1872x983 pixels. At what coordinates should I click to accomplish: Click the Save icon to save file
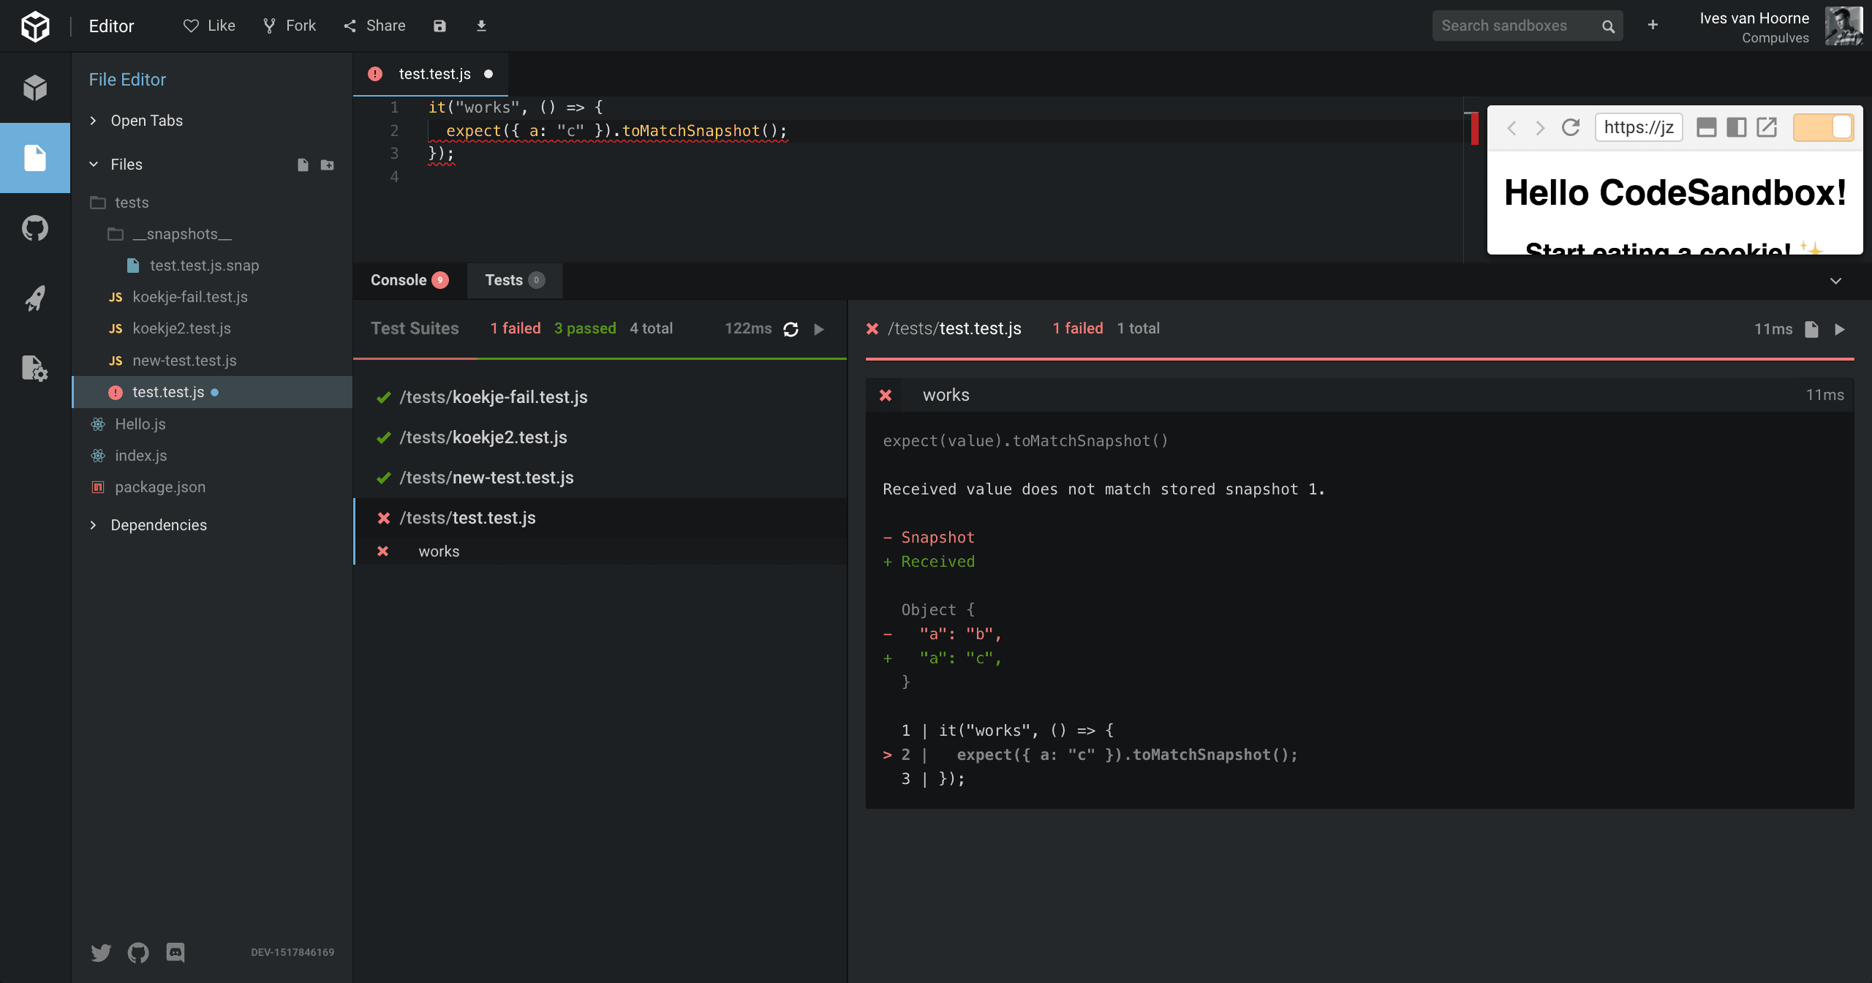439,25
